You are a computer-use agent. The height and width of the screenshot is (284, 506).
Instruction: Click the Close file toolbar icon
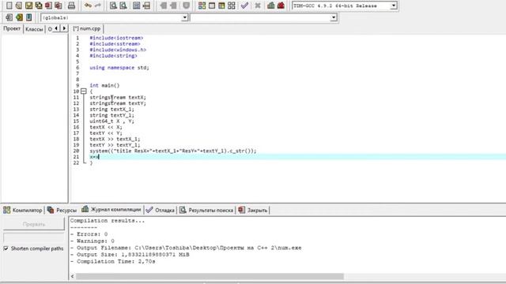click(x=48, y=6)
